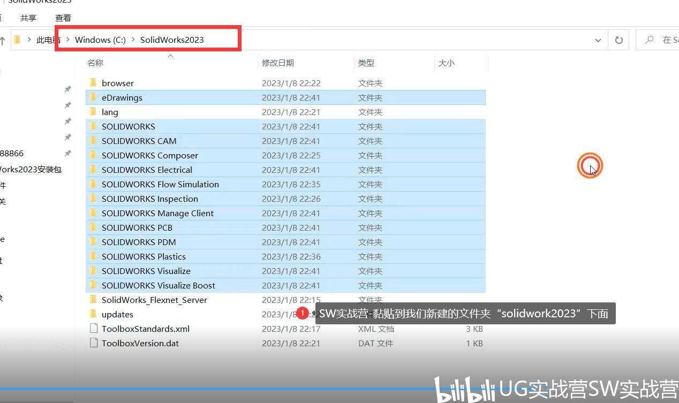Click the lang folder name
The image size is (679, 403).
(x=110, y=112)
